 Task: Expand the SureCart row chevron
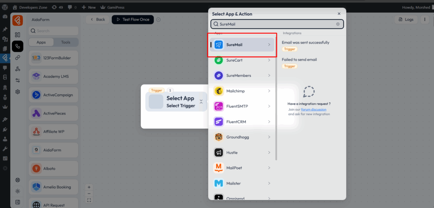point(269,60)
